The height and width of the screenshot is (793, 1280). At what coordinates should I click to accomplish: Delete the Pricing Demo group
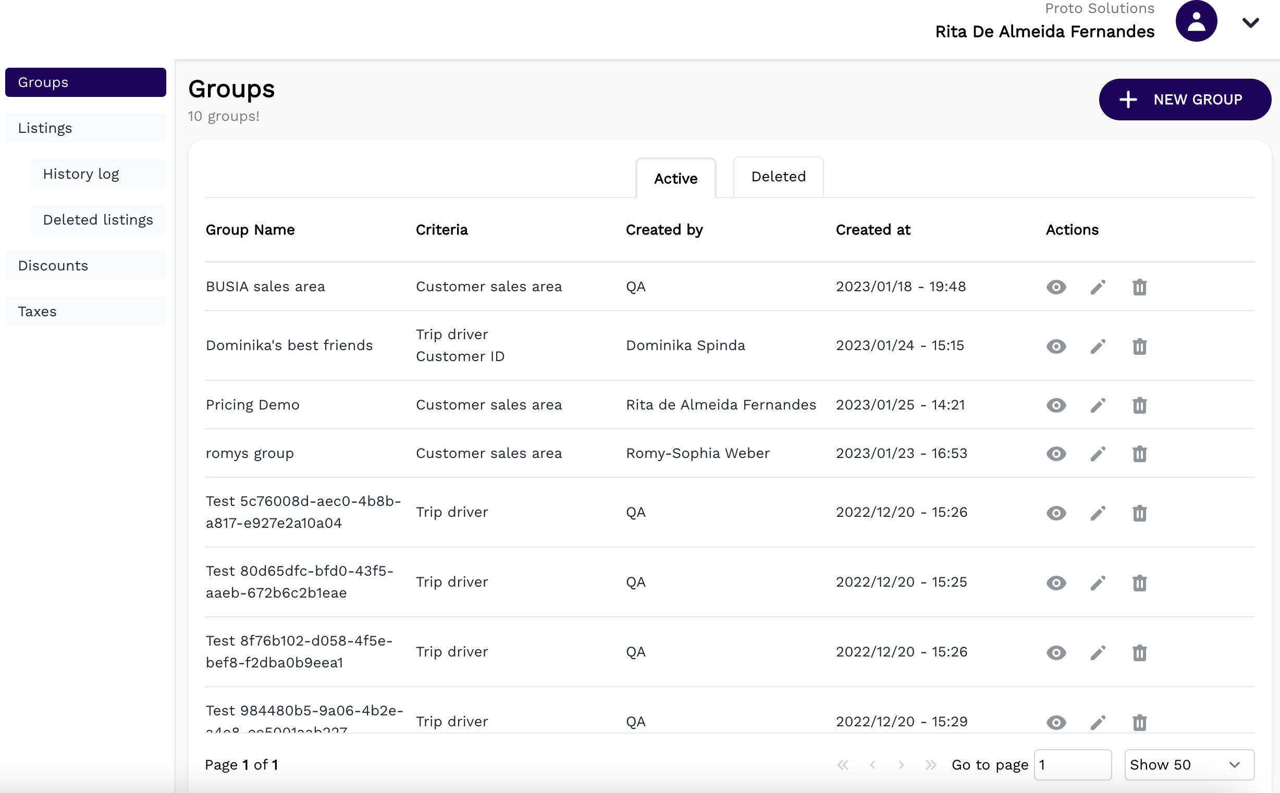coord(1139,405)
